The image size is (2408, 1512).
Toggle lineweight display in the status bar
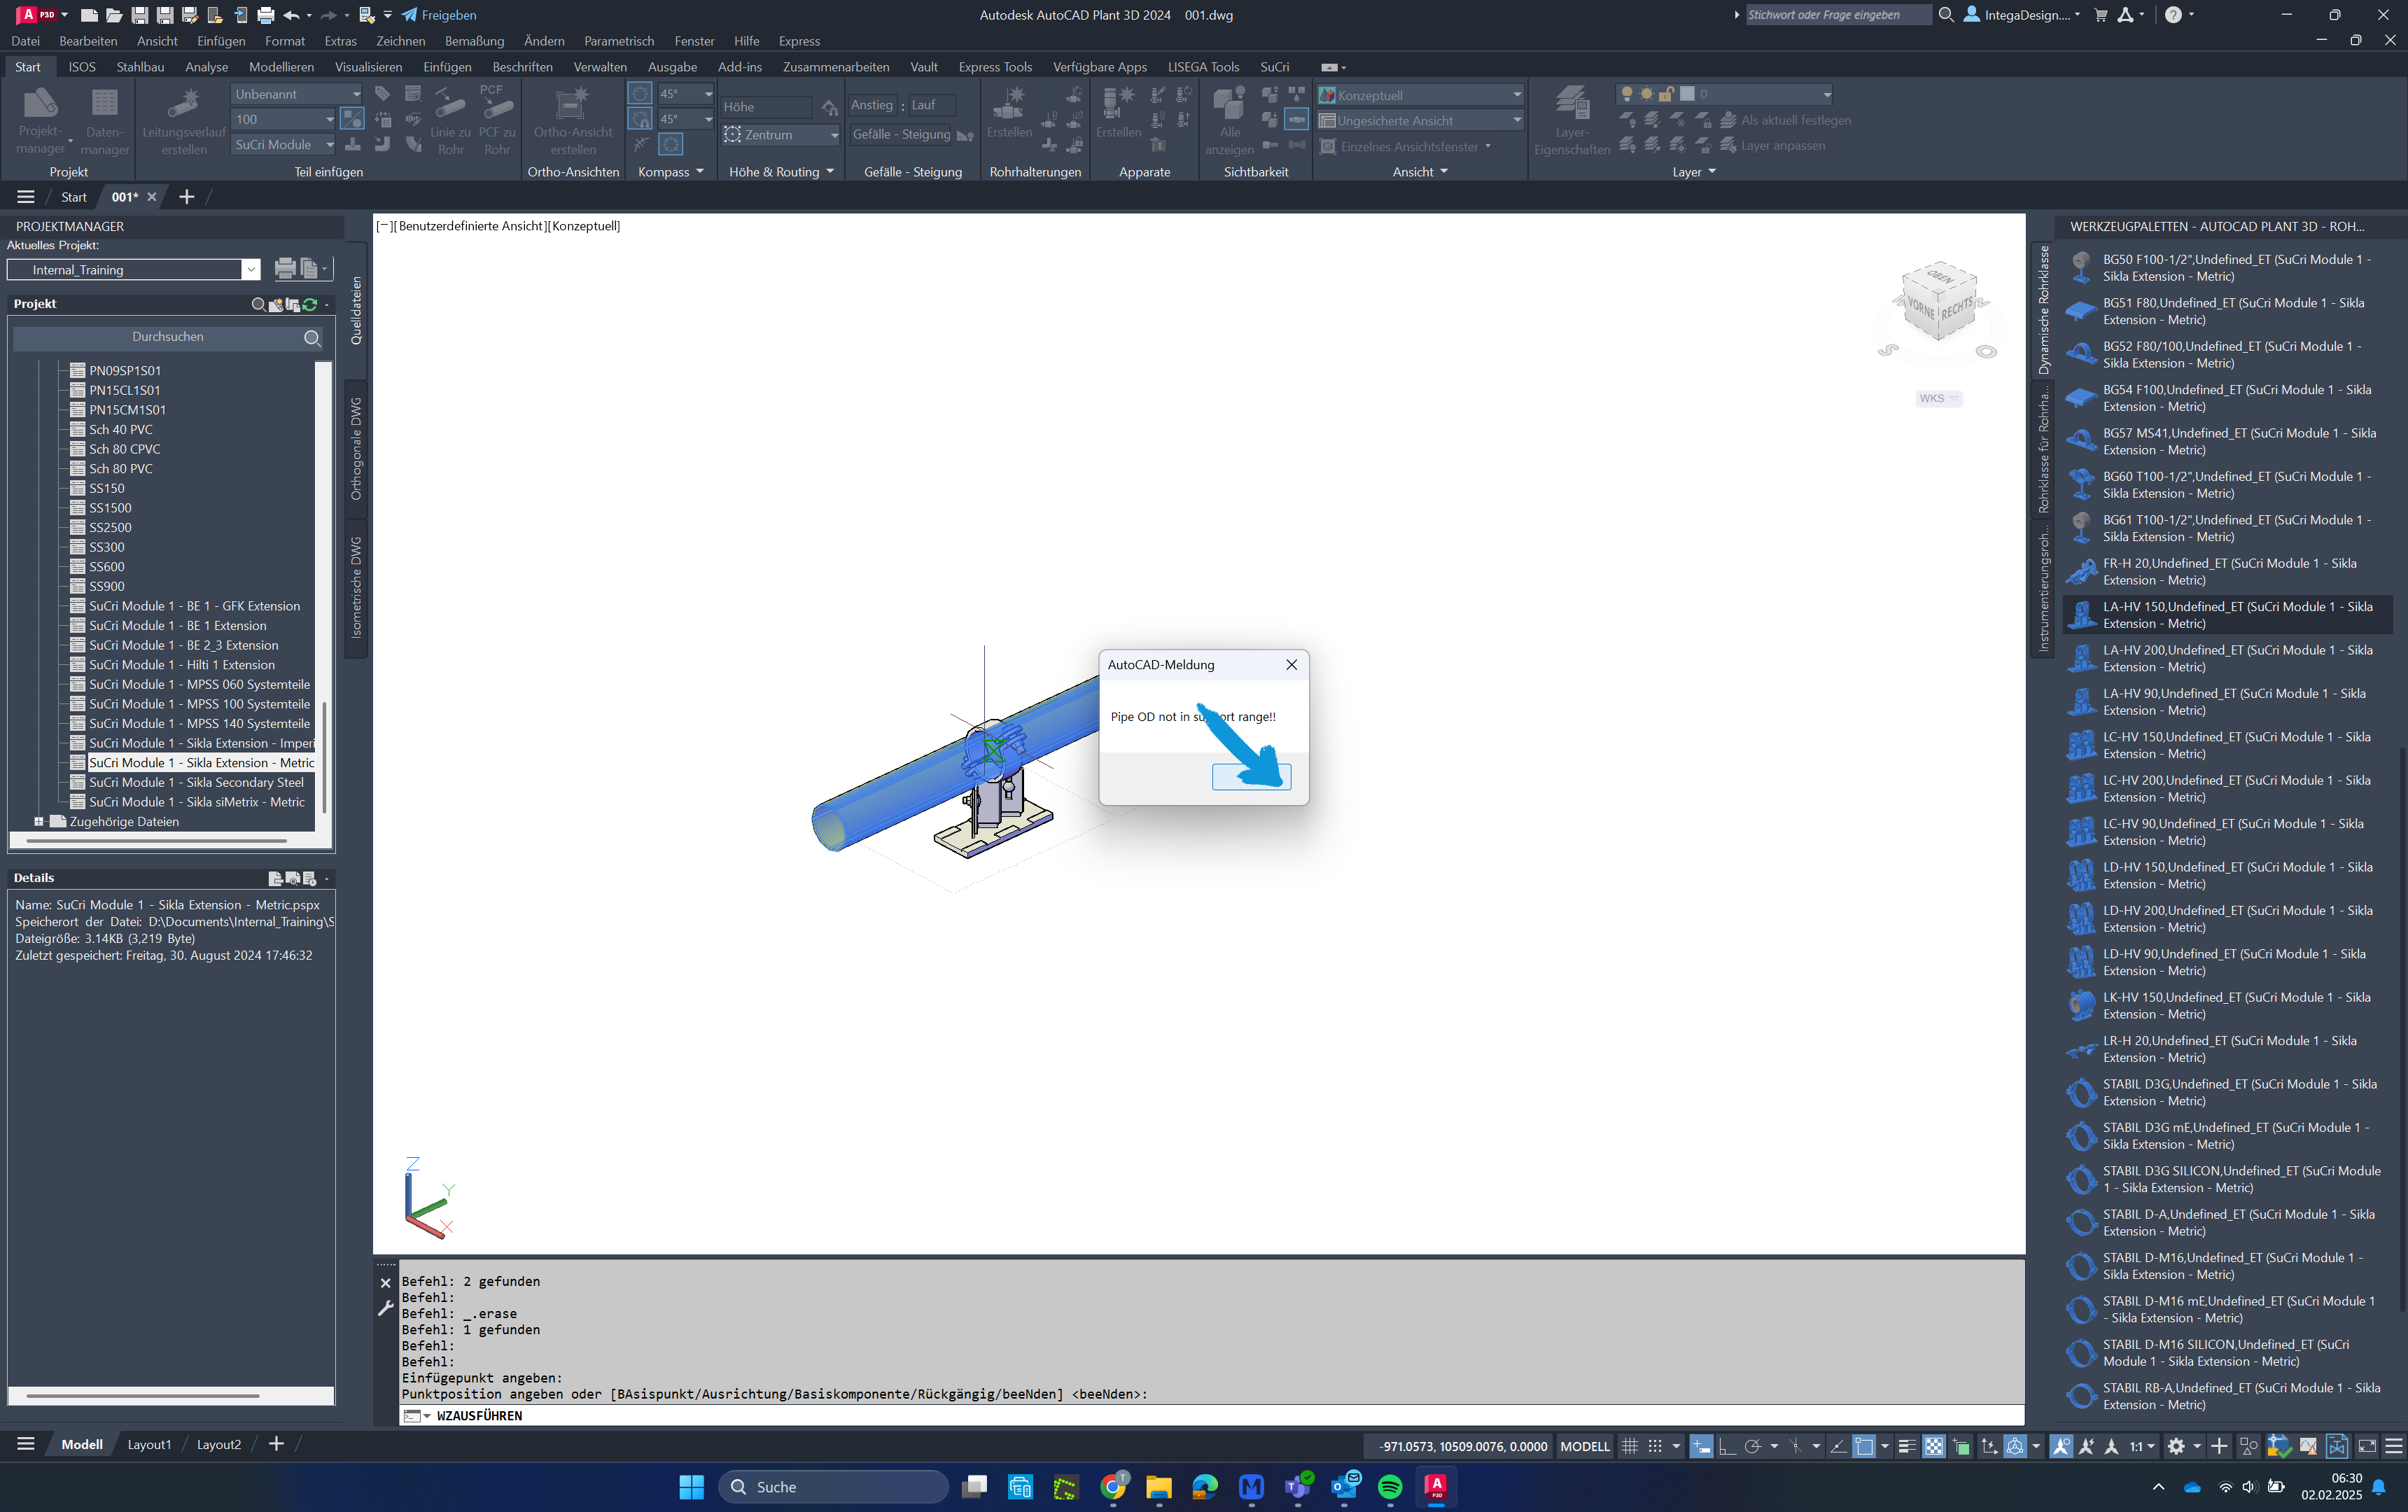tap(1907, 1446)
